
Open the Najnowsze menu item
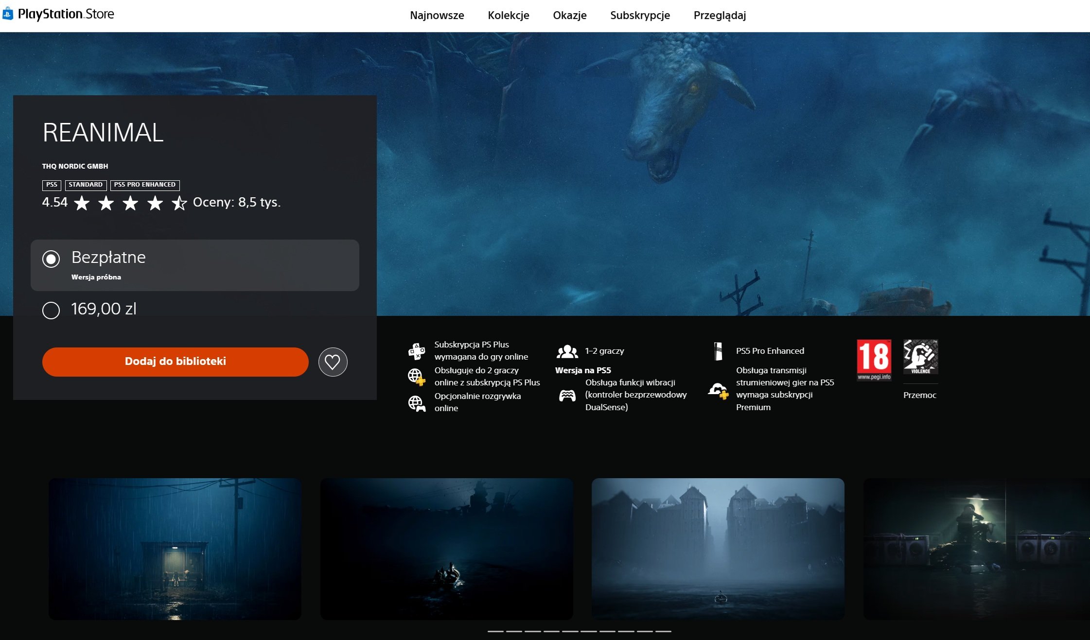coord(437,15)
